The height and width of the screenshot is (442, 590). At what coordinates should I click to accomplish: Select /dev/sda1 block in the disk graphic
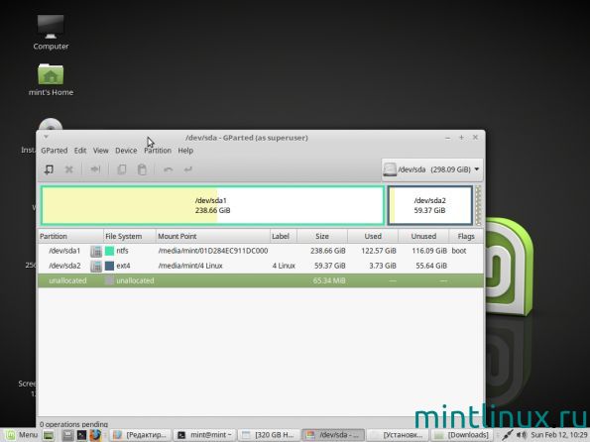212,205
